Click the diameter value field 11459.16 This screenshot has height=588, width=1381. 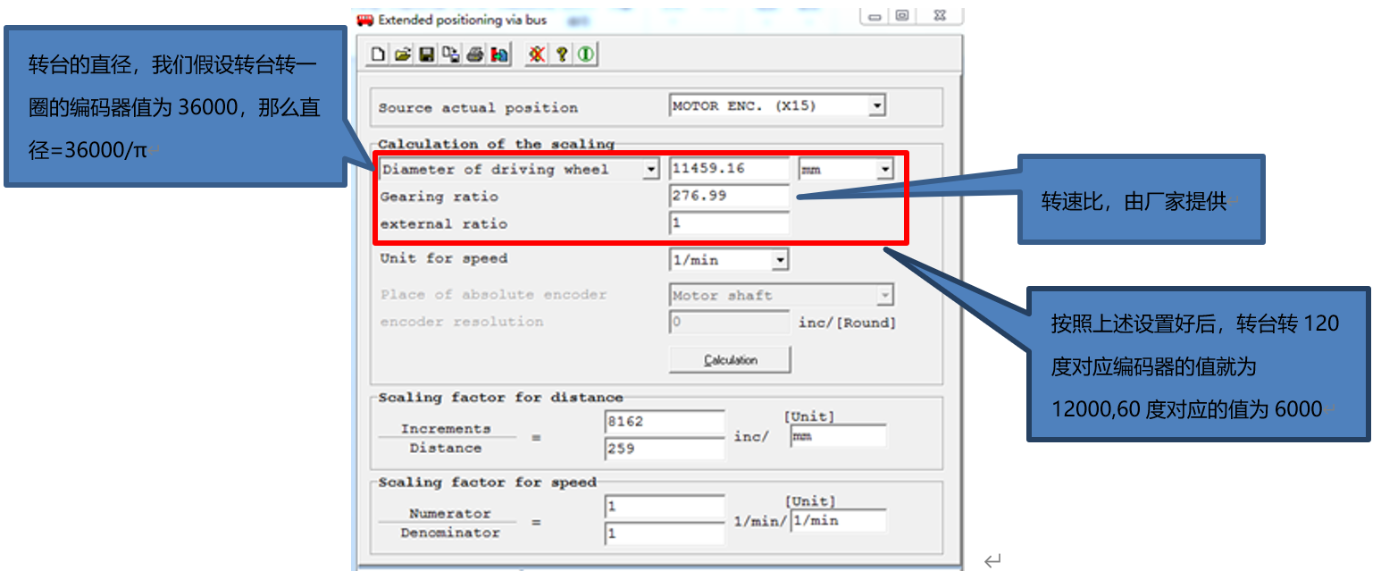coord(728,169)
